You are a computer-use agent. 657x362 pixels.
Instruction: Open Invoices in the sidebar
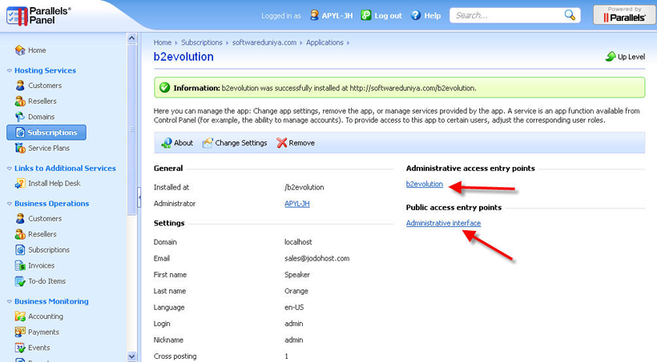[x=34, y=265]
